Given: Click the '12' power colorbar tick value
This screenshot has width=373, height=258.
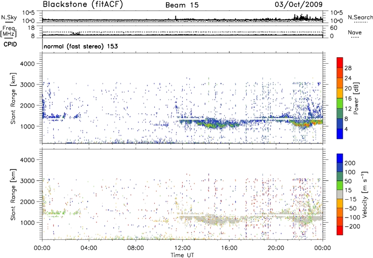Looking at the screenshot, I should pos(348,109).
